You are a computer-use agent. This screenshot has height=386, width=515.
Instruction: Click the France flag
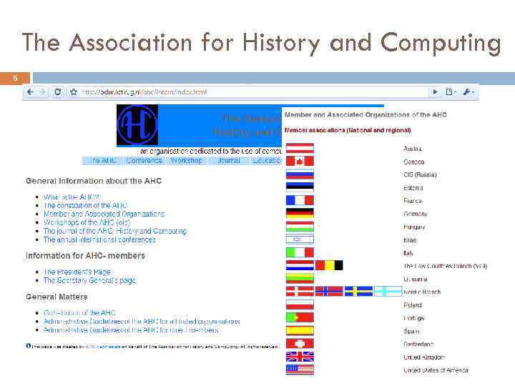click(x=300, y=200)
